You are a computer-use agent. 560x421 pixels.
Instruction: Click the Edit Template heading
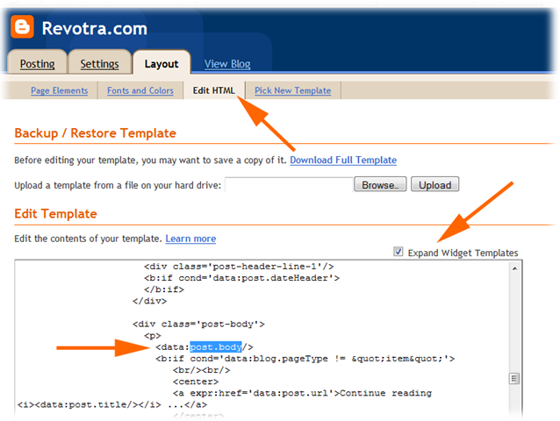(55, 214)
